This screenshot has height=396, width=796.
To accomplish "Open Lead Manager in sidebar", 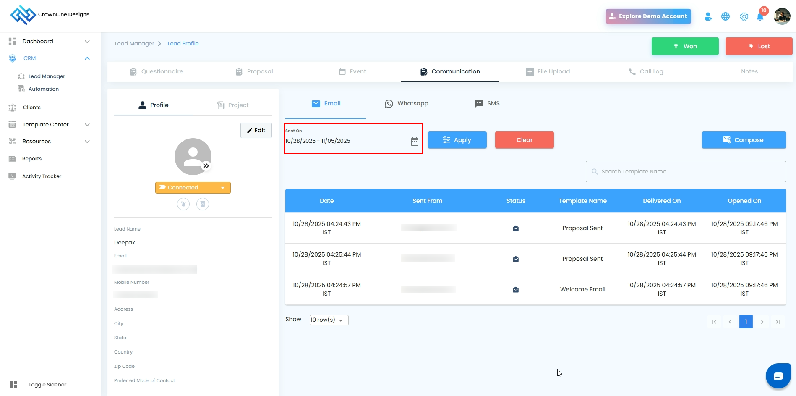I will (47, 76).
